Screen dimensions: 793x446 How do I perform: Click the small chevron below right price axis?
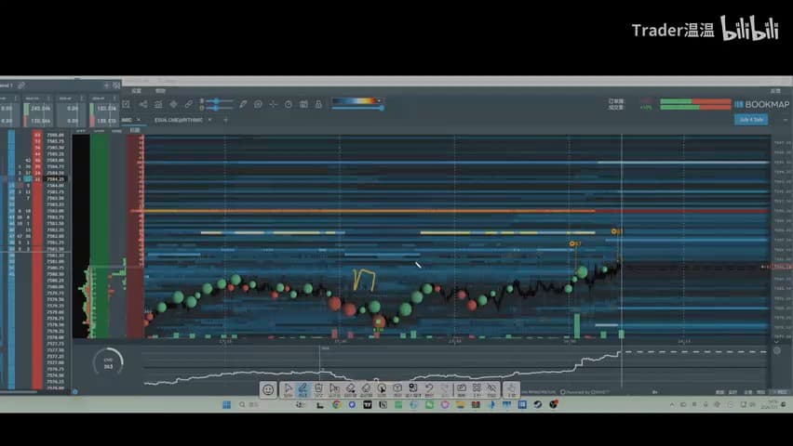pos(777,341)
